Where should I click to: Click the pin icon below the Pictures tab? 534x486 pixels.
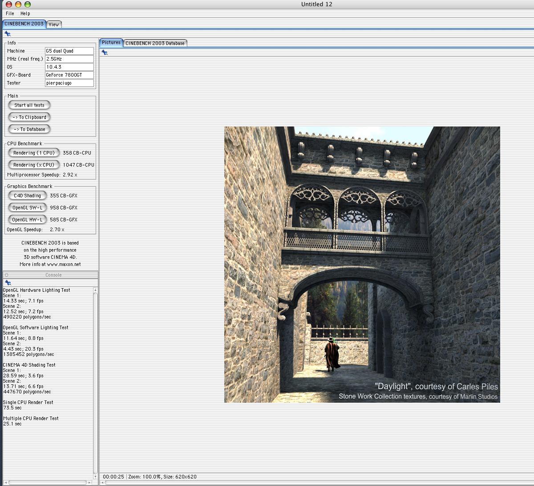(x=105, y=53)
